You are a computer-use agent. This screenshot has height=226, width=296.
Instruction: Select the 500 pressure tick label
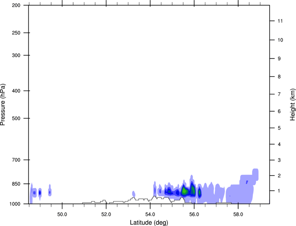(16, 118)
